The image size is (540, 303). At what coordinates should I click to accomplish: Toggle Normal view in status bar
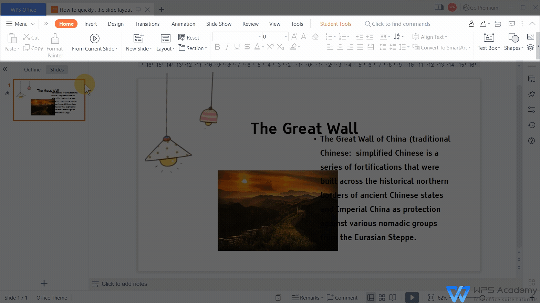pos(371,298)
